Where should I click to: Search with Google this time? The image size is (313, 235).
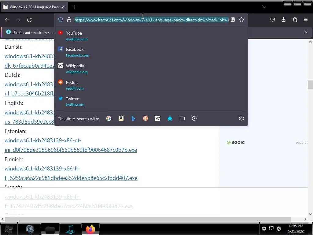[109, 118]
